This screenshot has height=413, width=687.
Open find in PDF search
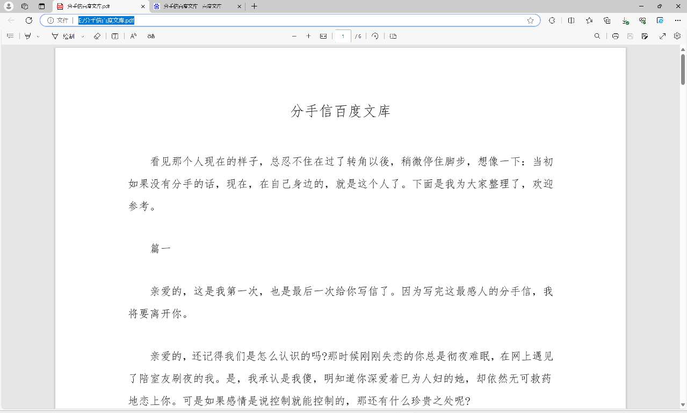pyautogui.click(x=597, y=36)
